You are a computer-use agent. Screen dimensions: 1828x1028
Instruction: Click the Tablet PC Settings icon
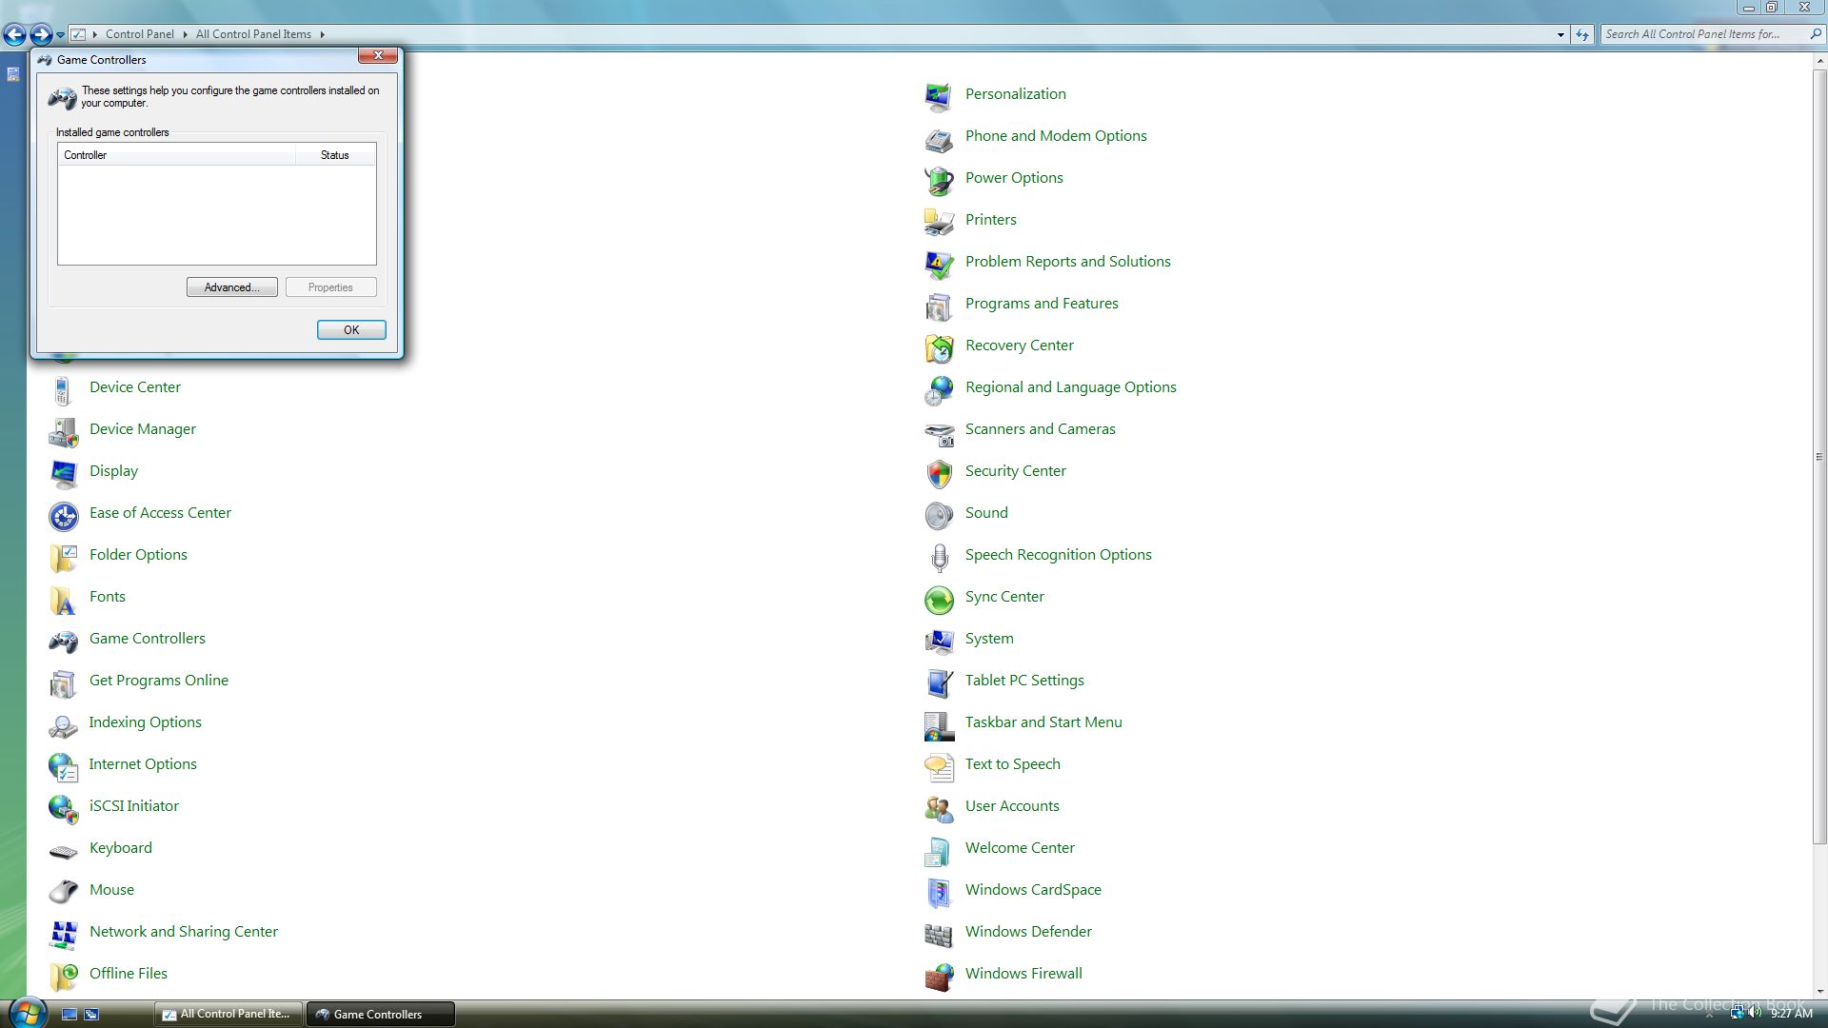coord(939,682)
